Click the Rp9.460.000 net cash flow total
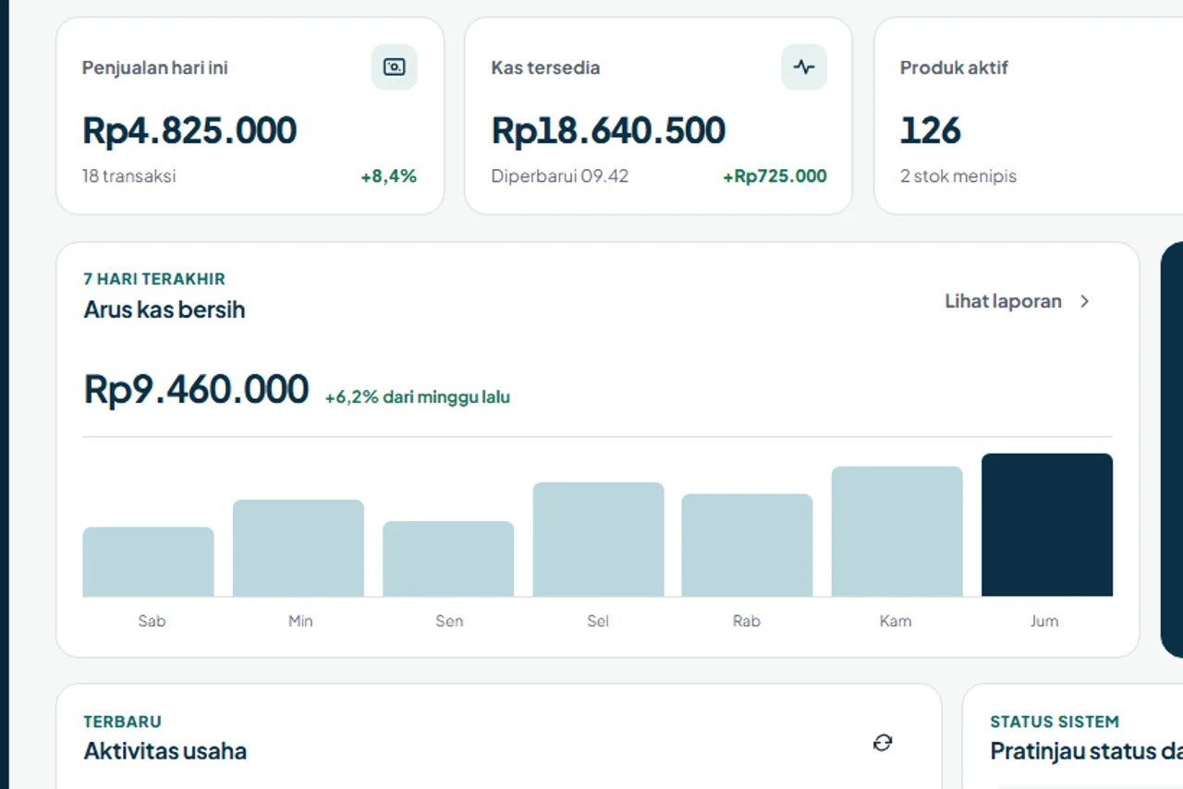 coord(196,390)
